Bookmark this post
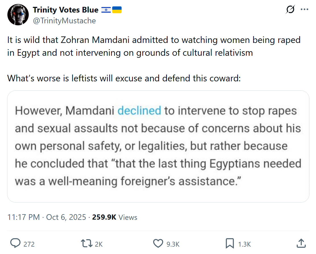Image resolution: width=316 pixels, height=254 pixels. coord(230,243)
